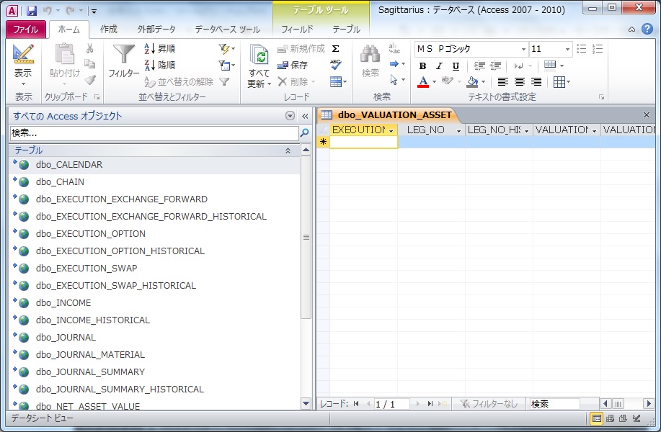Switch to the テーブル ribbon tab
This screenshot has height=432, width=661.
pos(346,30)
